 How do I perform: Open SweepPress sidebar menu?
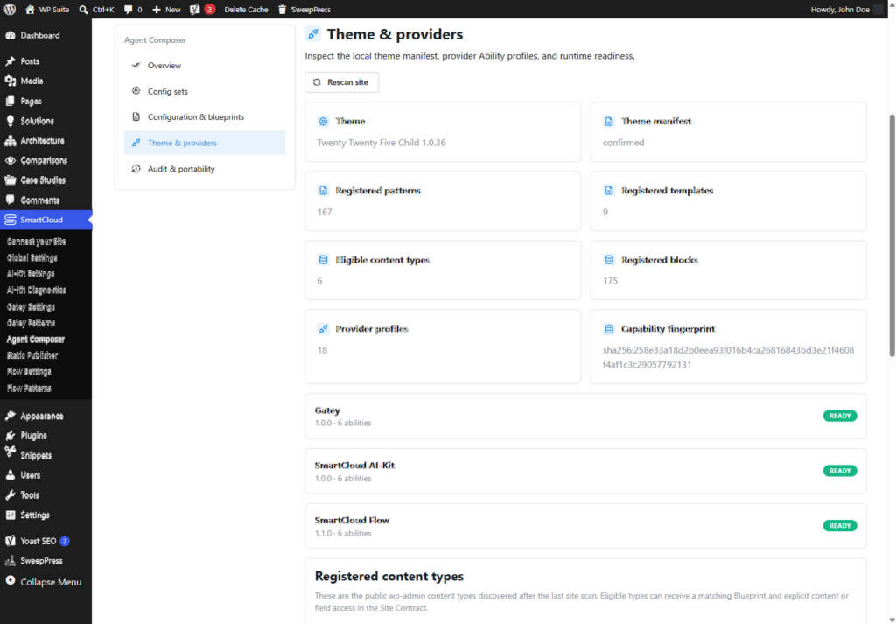(45, 561)
